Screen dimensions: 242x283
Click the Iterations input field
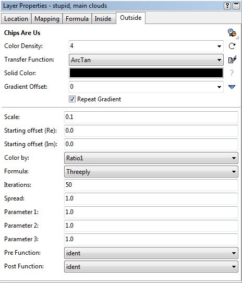151,185
